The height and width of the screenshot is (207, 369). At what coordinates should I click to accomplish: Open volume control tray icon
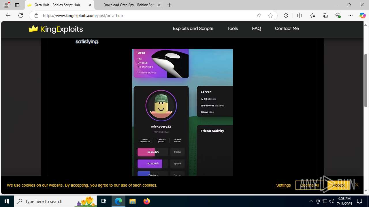point(332,201)
